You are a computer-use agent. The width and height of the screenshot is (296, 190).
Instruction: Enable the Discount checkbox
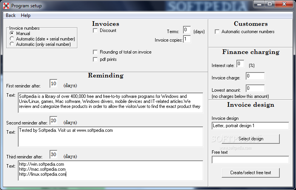(95, 30)
